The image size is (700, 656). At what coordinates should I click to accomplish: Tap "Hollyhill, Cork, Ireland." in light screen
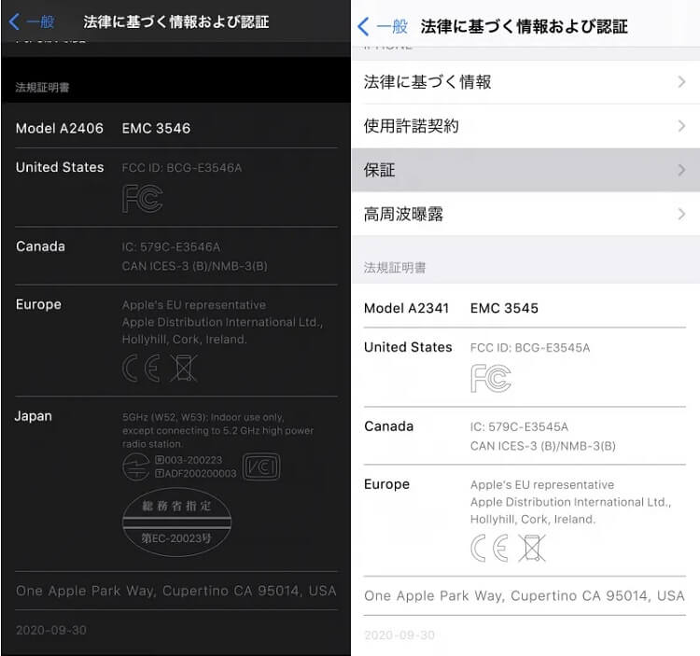tap(533, 519)
